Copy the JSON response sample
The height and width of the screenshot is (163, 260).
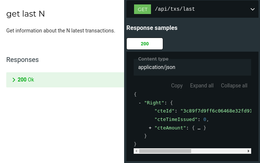(177, 86)
